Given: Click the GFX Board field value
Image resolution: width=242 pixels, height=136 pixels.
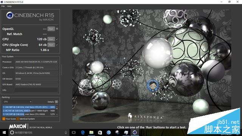Looking at the screenshot, I should click(x=36, y=85).
